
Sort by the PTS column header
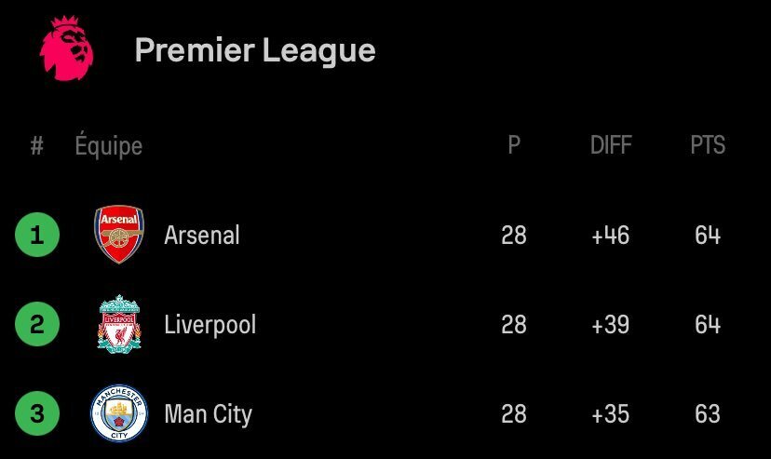click(708, 145)
